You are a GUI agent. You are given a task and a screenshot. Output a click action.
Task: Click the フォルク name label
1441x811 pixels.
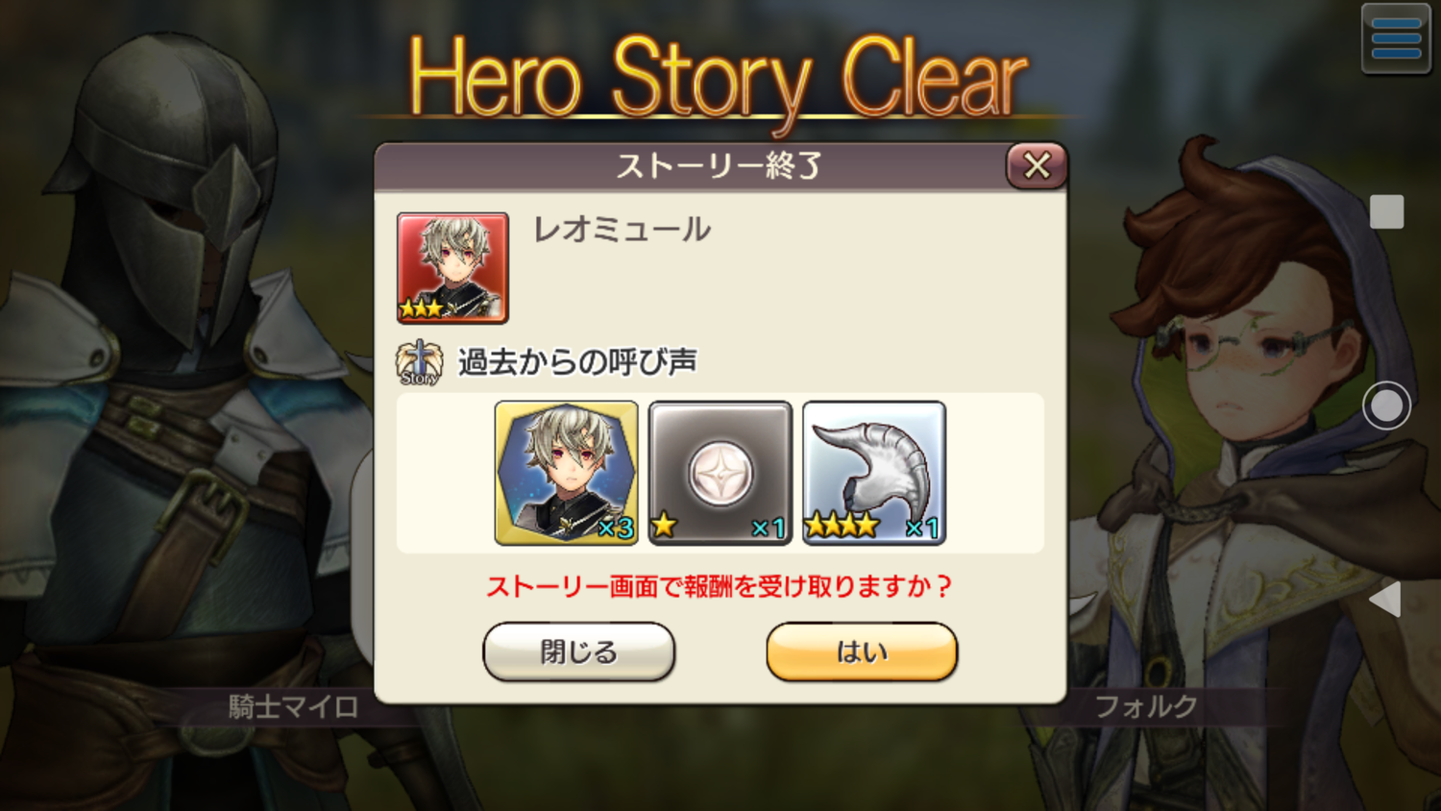click(1146, 706)
